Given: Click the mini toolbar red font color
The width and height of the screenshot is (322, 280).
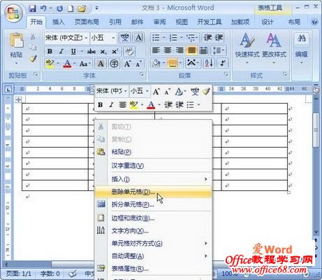Looking at the screenshot, I should point(151,105).
